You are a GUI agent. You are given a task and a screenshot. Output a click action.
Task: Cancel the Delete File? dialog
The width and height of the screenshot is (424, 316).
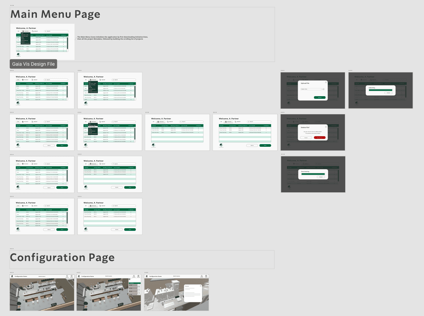306,138
